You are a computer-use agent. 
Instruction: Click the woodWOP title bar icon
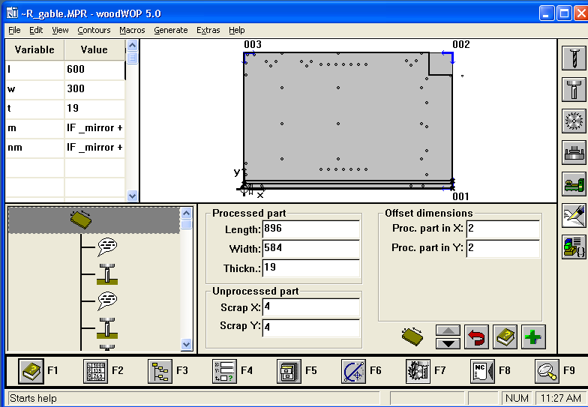click(12, 13)
